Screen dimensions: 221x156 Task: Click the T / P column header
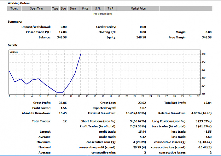110,8
